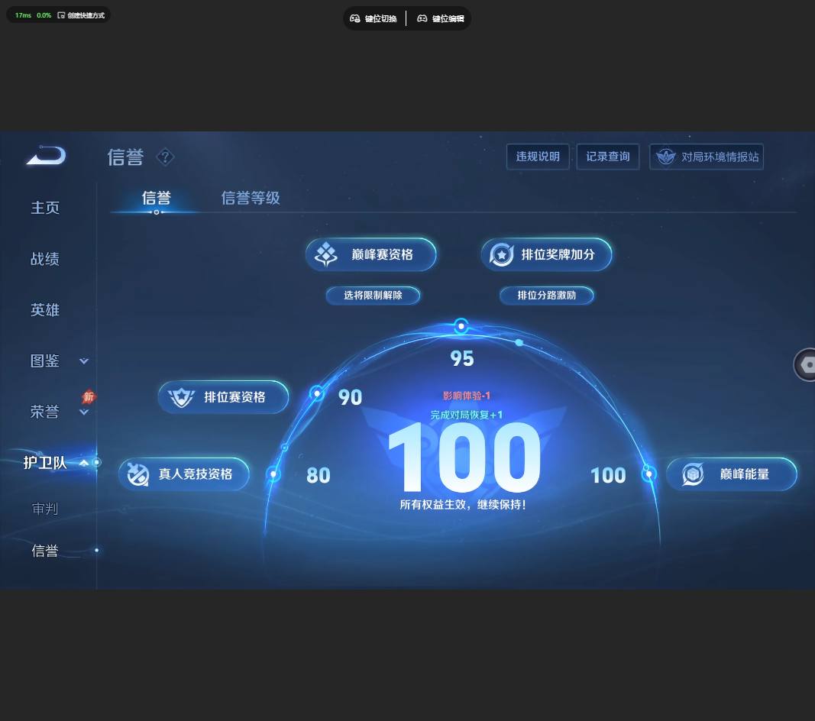Click the 排位奖牌加分 button label
815x721 pixels.
558,254
